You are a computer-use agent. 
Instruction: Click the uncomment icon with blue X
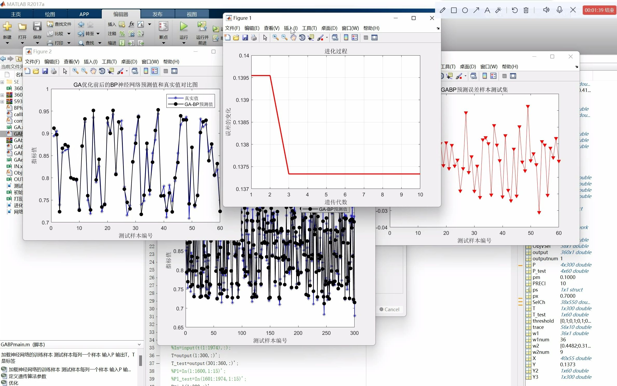point(131,34)
